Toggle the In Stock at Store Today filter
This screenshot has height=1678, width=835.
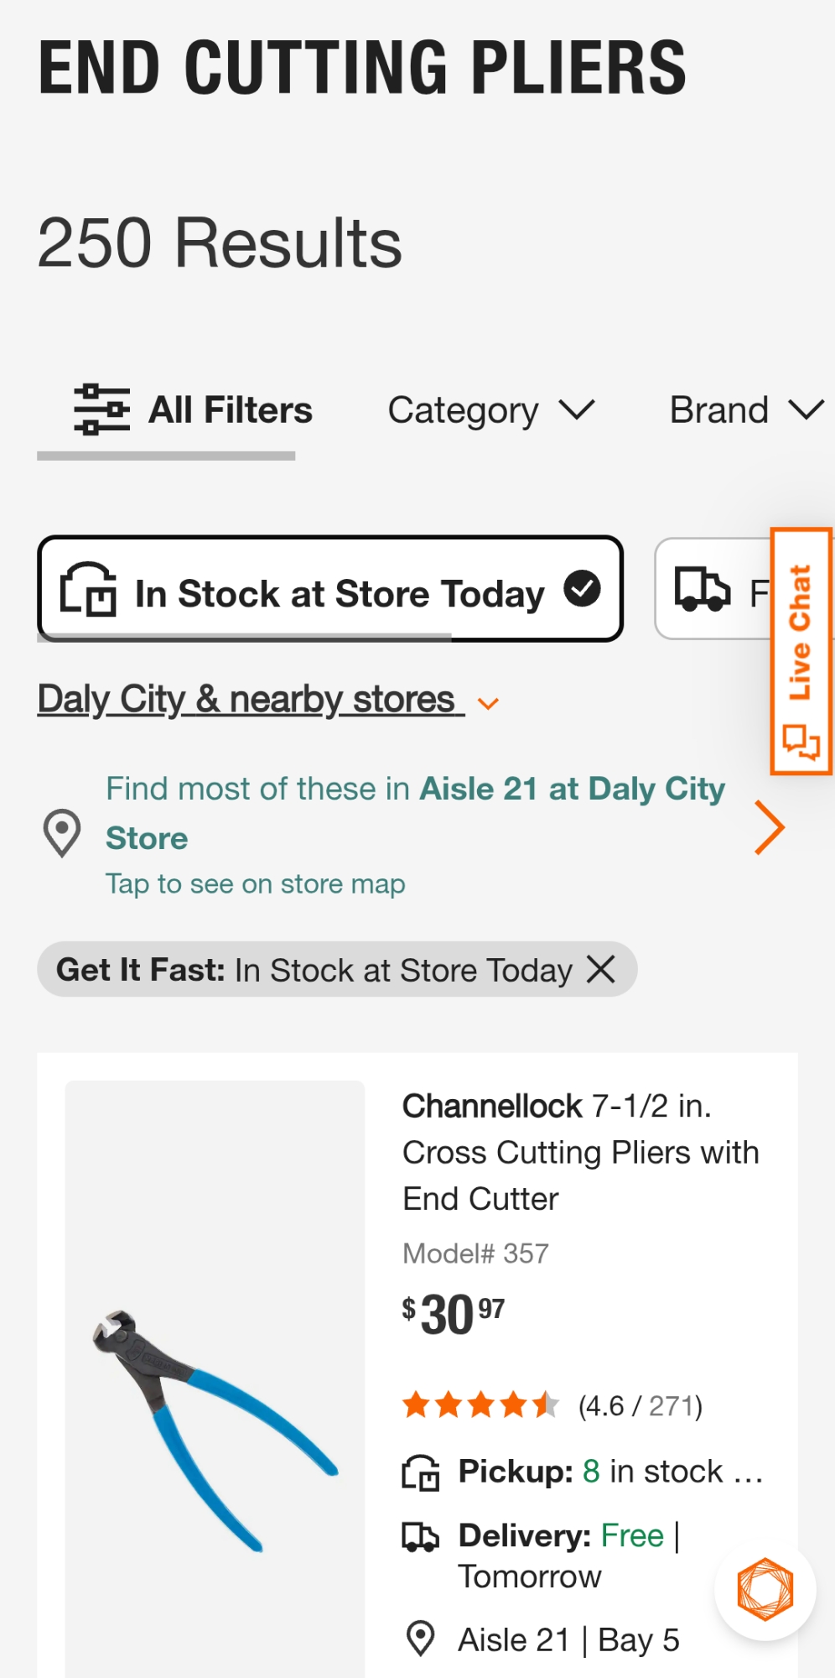(x=339, y=593)
